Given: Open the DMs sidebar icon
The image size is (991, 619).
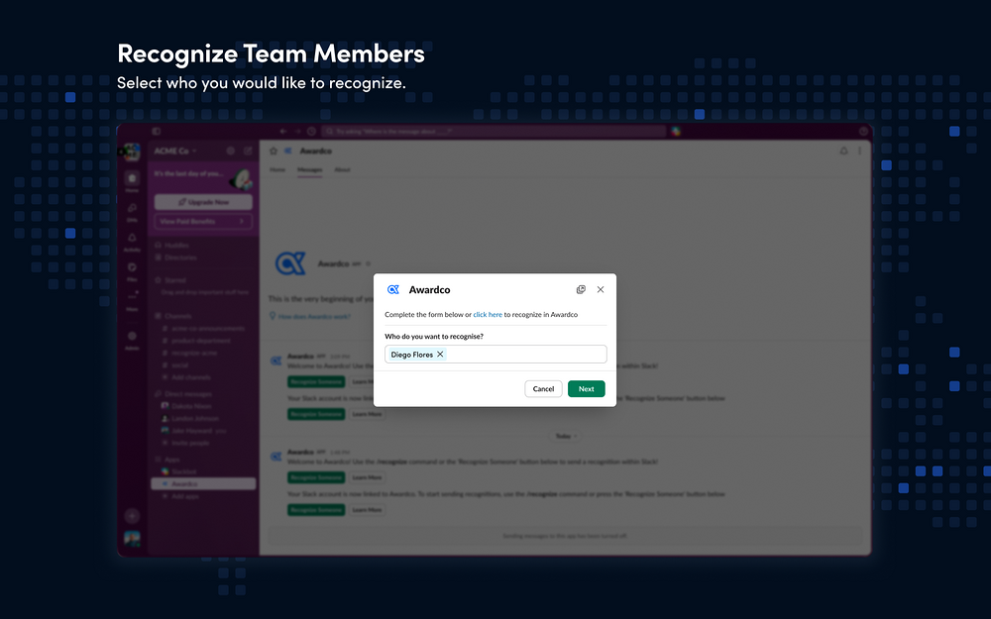Looking at the screenshot, I should [x=132, y=211].
